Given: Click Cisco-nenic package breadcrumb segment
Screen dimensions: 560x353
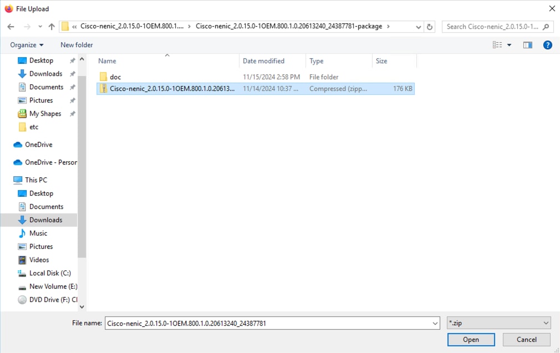Looking at the screenshot, I should (x=288, y=26).
